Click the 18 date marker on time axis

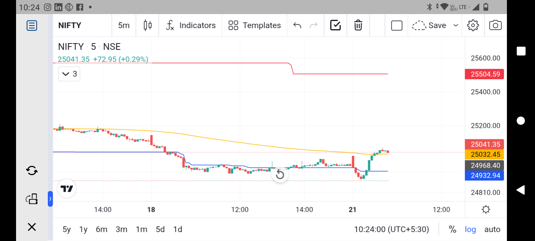click(151, 210)
